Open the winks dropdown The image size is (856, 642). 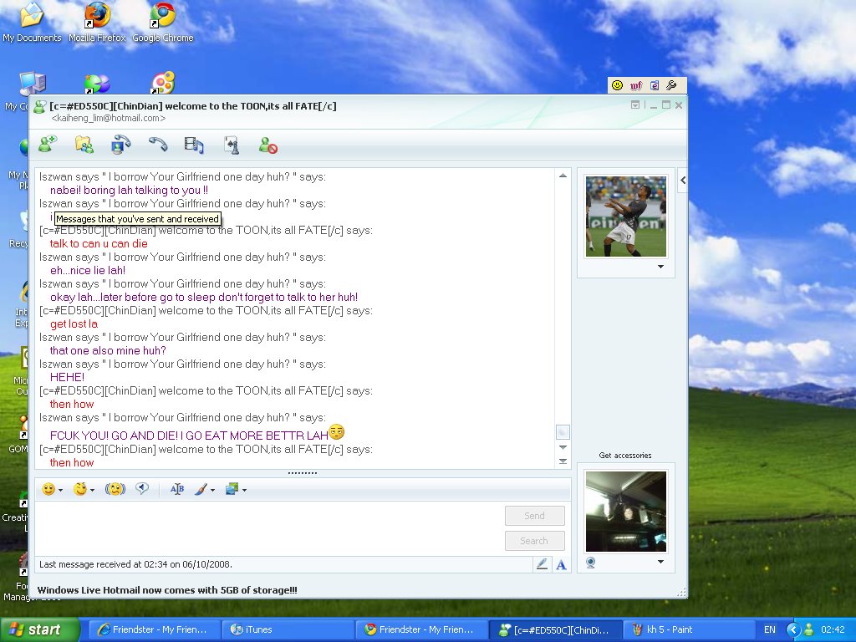click(x=84, y=489)
